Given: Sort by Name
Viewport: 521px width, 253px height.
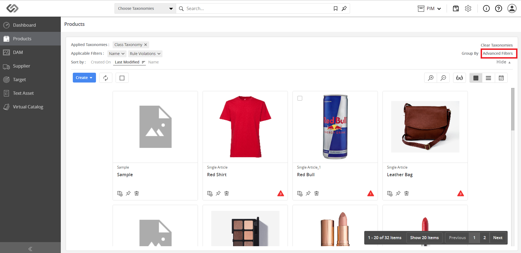Looking at the screenshot, I should [x=153, y=62].
